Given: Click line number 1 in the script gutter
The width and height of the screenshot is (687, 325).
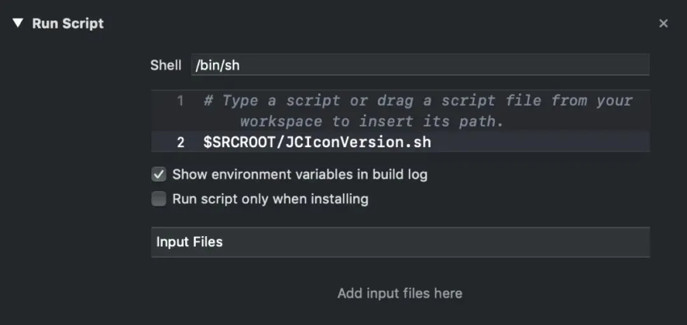Looking at the screenshot, I should click(181, 100).
